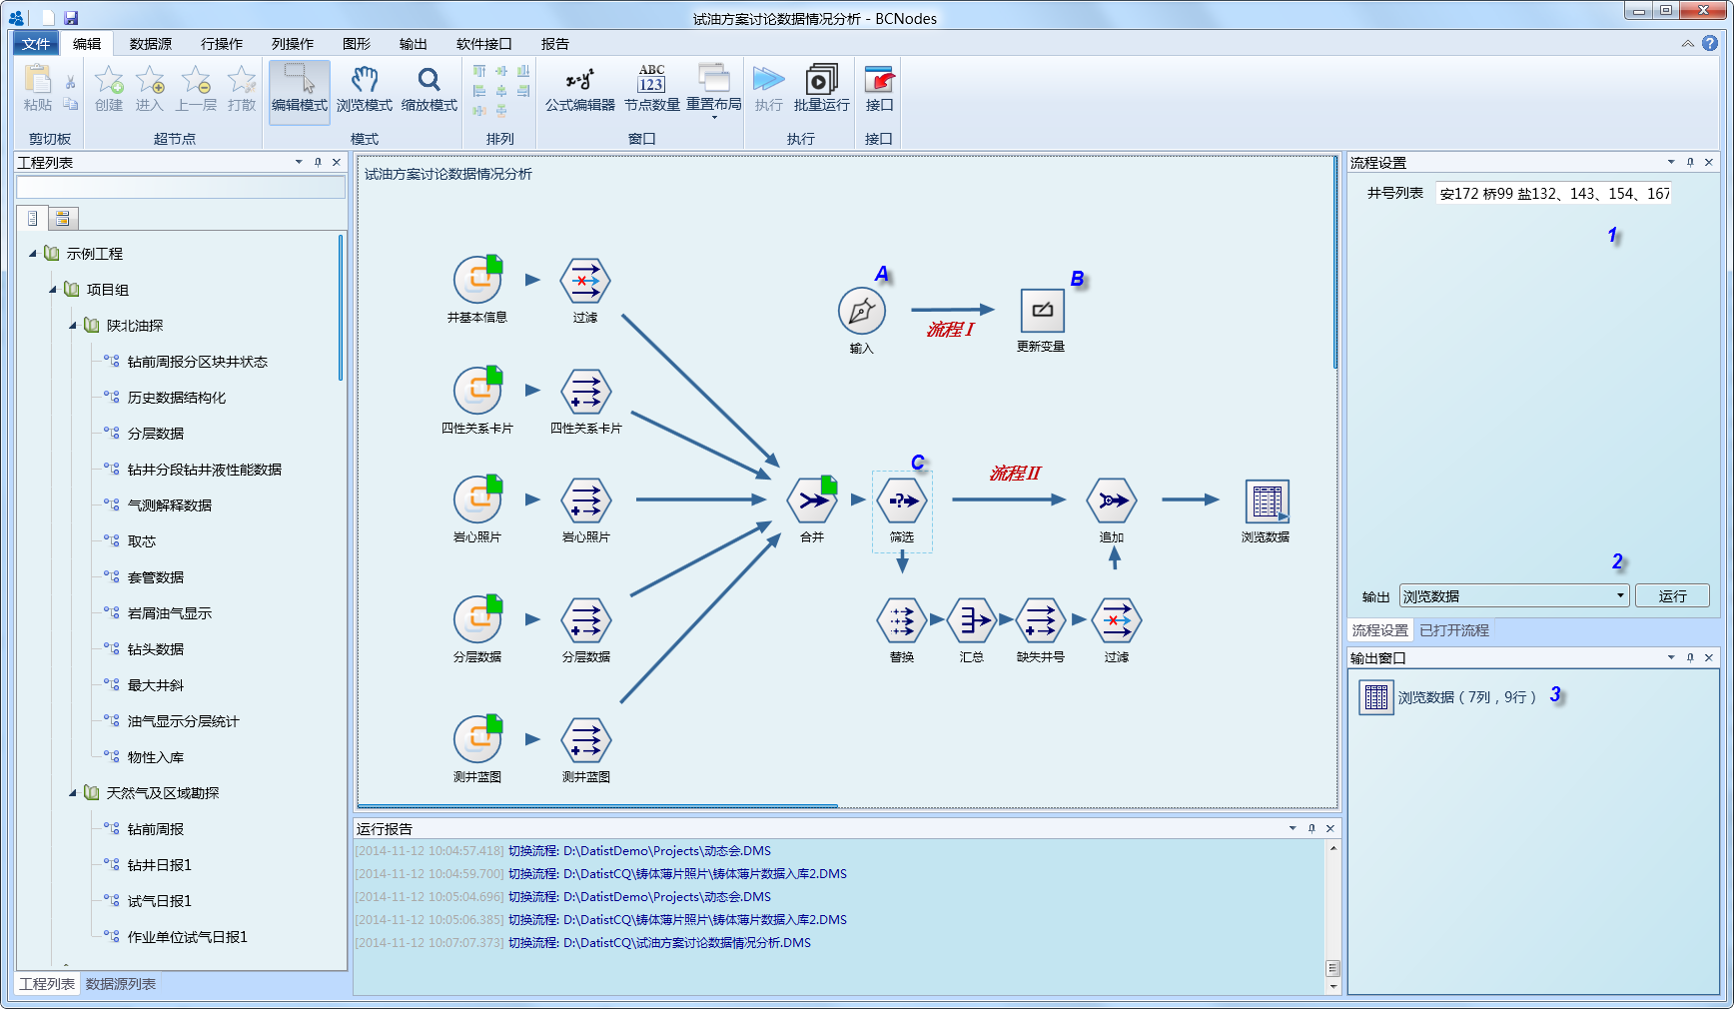The height and width of the screenshot is (1009, 1734).
Task: Click the 测井蓝图 data source node
Action: [477, 739]
